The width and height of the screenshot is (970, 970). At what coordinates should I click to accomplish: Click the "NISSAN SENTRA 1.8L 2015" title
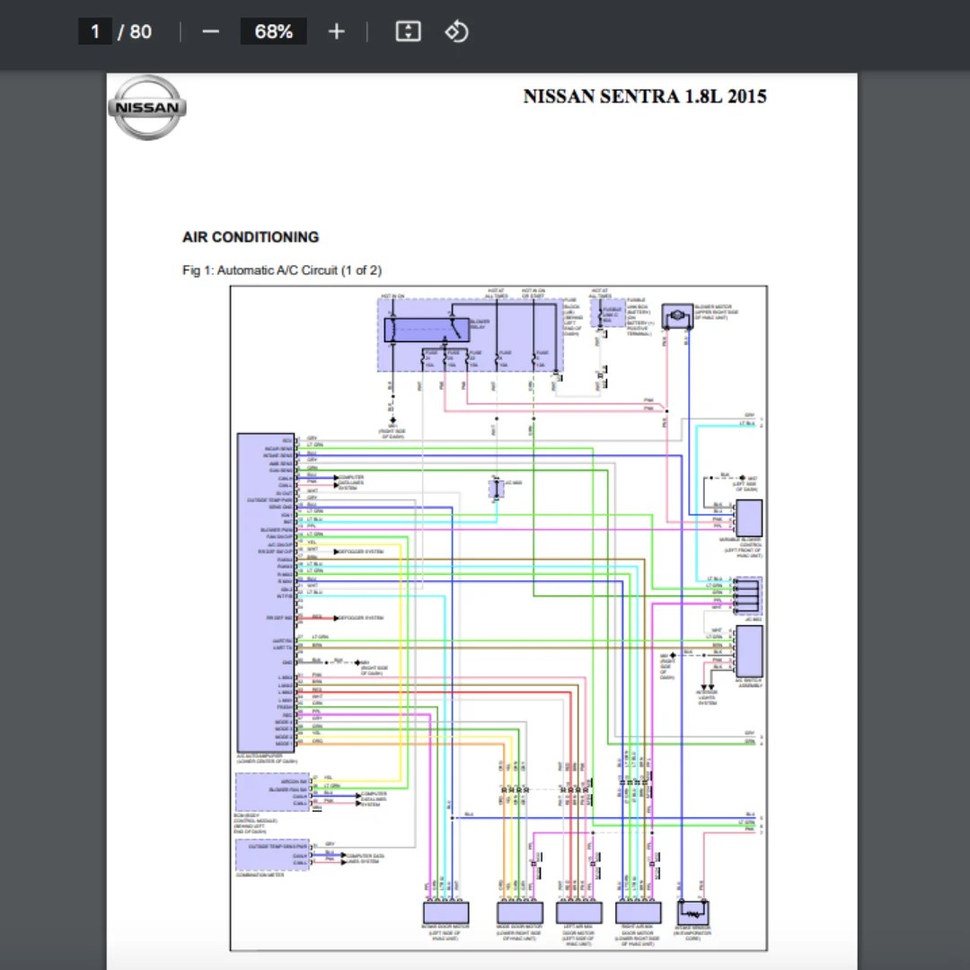(645, 96)
